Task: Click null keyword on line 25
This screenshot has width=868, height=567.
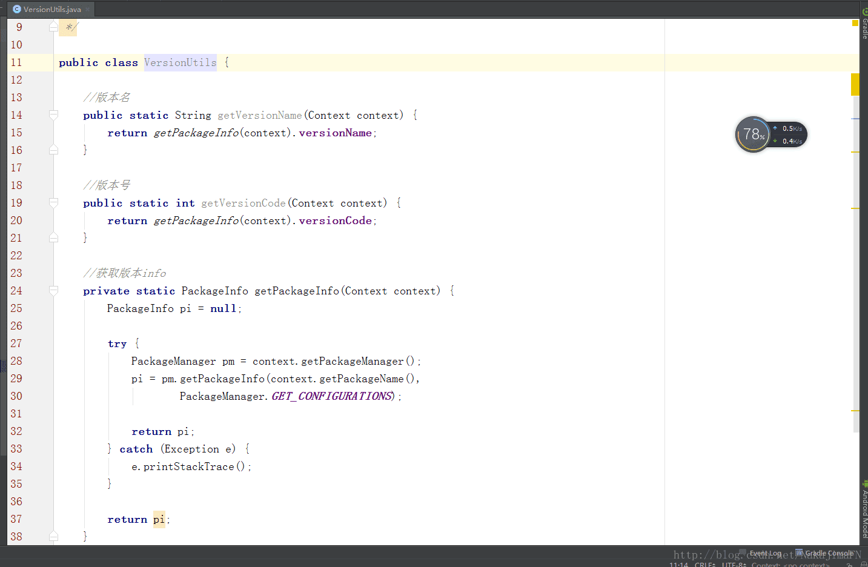Action: tap(223, 308)
